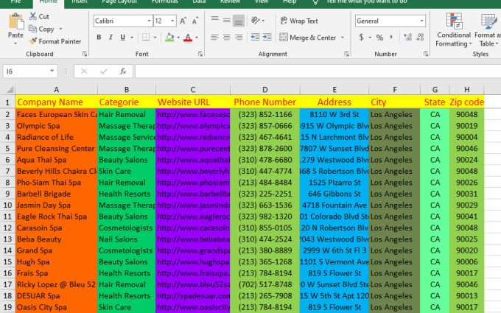The width and height of the screenshot is (501, 313).
Task: Increase the indent
Action: [x=267, y=38]
